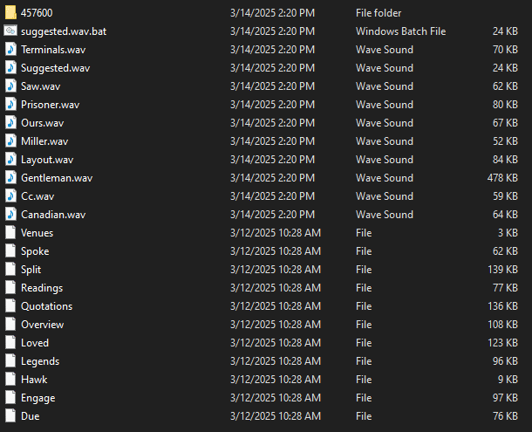
Task: Select the Terminals.wav audio file icon
Action: coord(10,49)
